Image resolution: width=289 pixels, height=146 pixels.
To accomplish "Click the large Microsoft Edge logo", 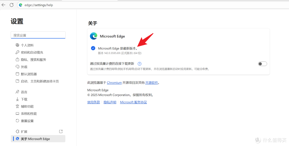I will point(94,36).
